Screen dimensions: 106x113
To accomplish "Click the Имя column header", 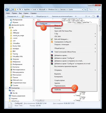I will click(39, 20).
